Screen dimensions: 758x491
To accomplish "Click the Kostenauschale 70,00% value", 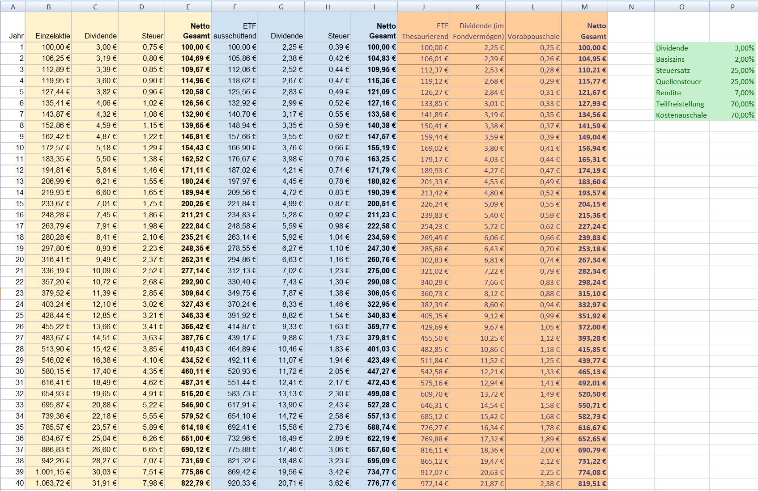I will click(732, 115).
